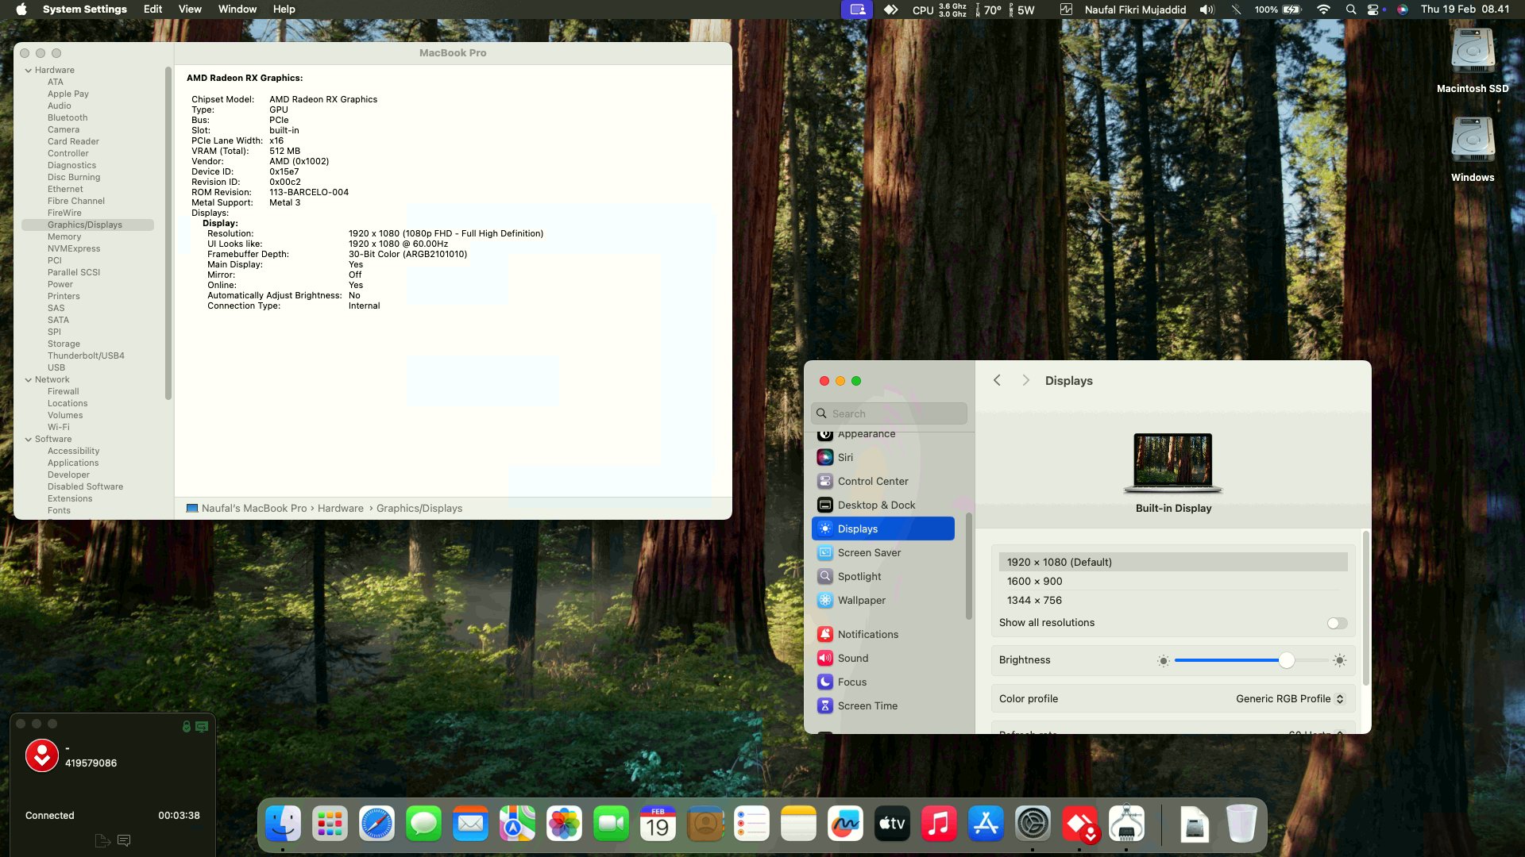Open System Settings app menu
This screenshot has height=857, width=1525.
coord(84,10)
